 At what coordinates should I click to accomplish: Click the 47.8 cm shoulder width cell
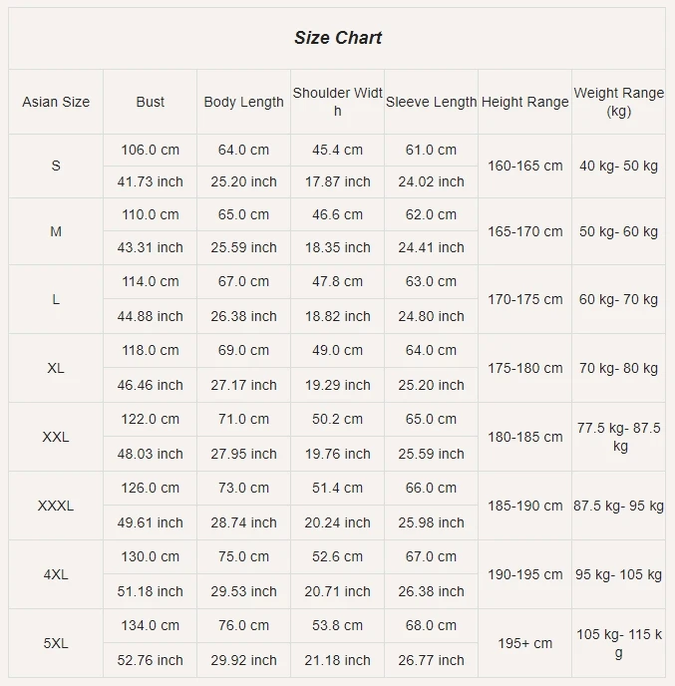point(337,281)
